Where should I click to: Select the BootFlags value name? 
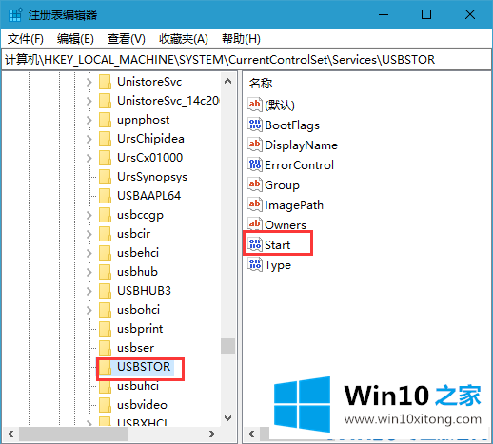[x=292, y=125]
